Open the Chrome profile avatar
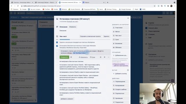186x104 pixels. pyautogui.click(x=171, y=6)
